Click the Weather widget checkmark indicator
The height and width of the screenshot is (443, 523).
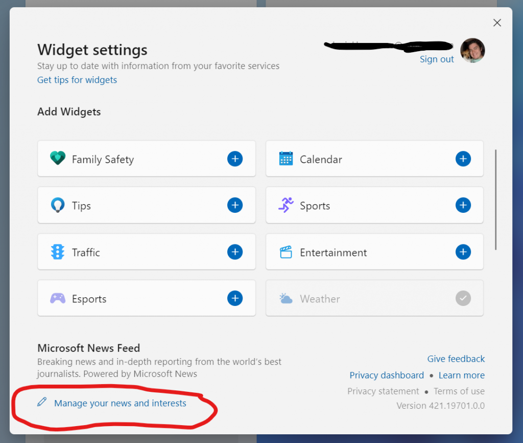click(463, 298)
